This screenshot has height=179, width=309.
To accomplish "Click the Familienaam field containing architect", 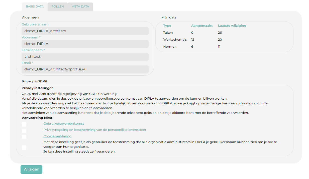I will pyautogui.click(x=85, y=56).
